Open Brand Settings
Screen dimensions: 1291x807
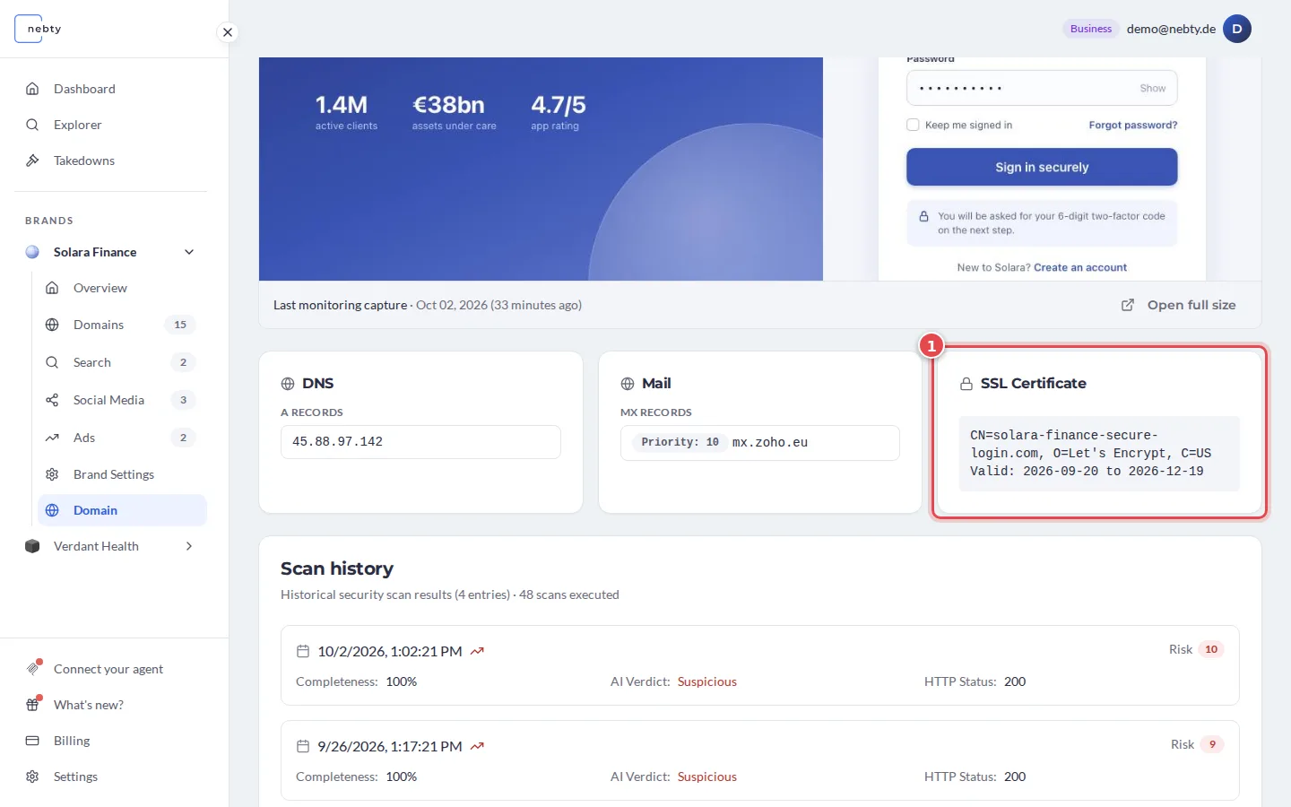click(x=122, y=474)
